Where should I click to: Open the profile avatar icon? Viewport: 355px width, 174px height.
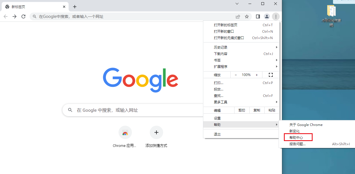point(267,16)
